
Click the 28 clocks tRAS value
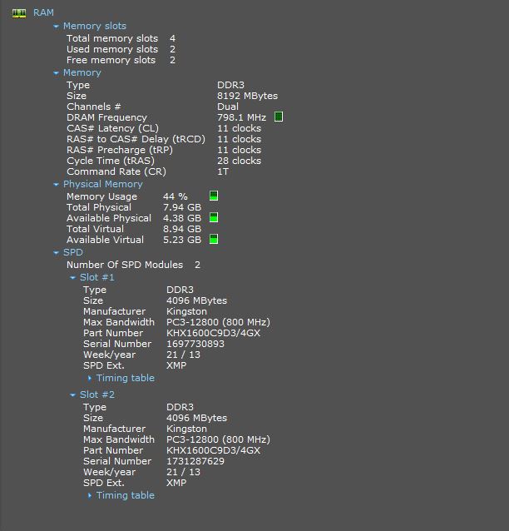[240, 161]
